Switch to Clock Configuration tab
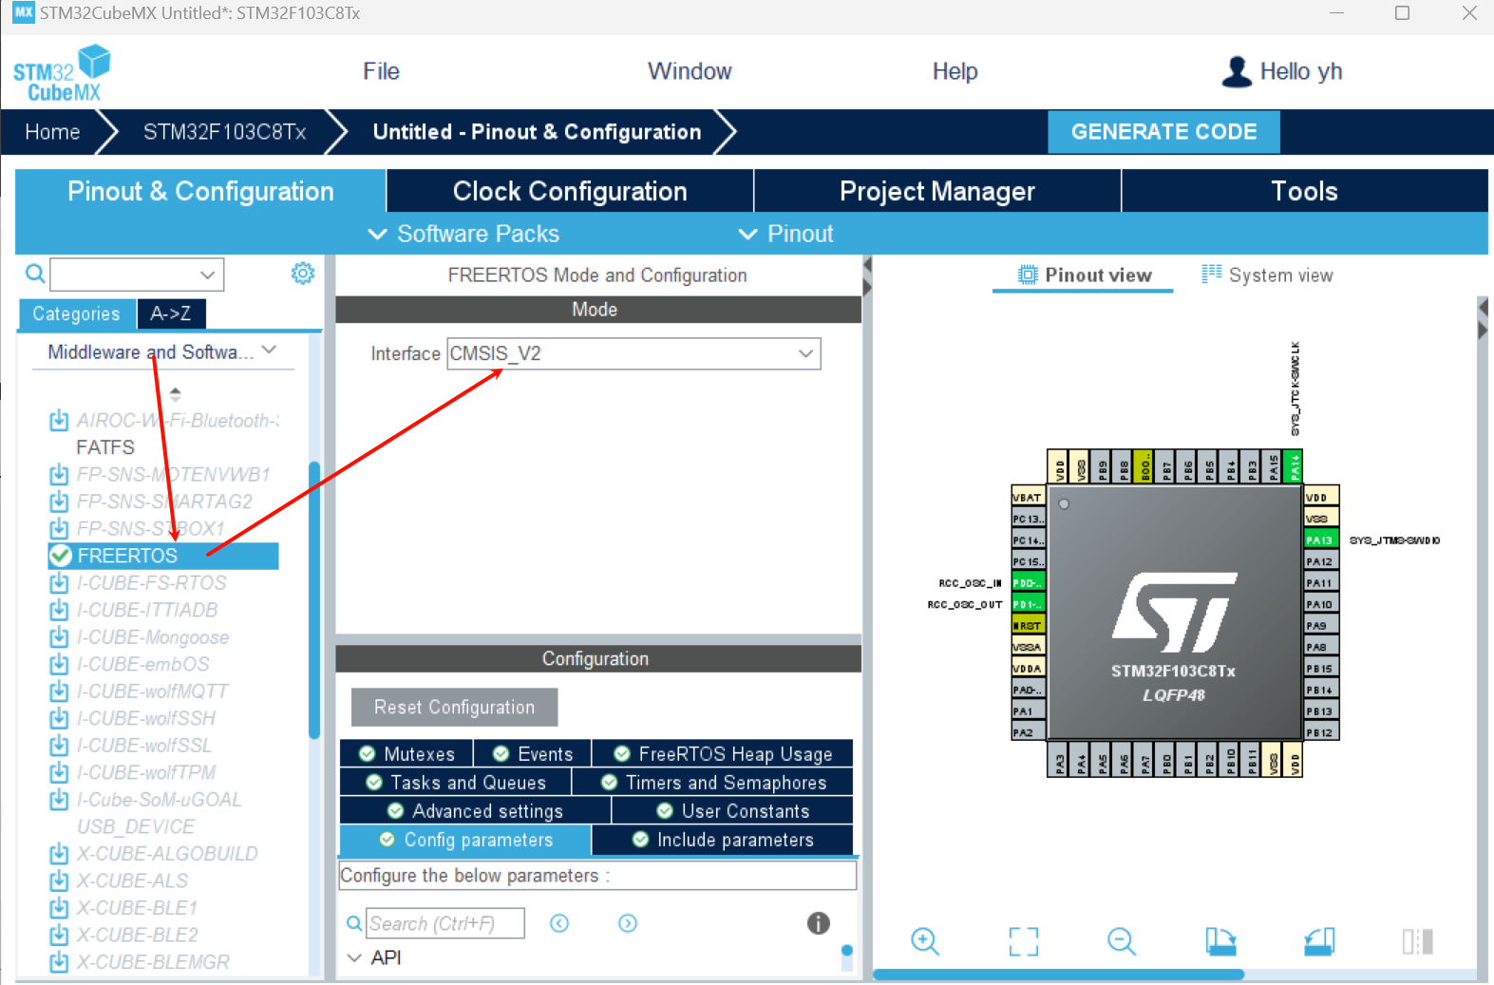 tap(570, 191)
